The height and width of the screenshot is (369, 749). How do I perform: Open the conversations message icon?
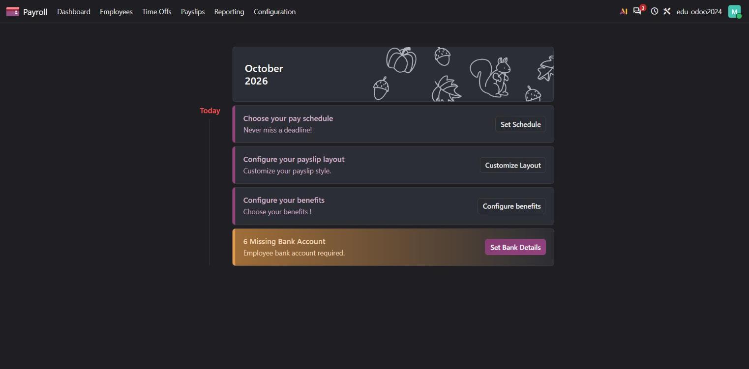pyautogui.click(x=637, y=11)
